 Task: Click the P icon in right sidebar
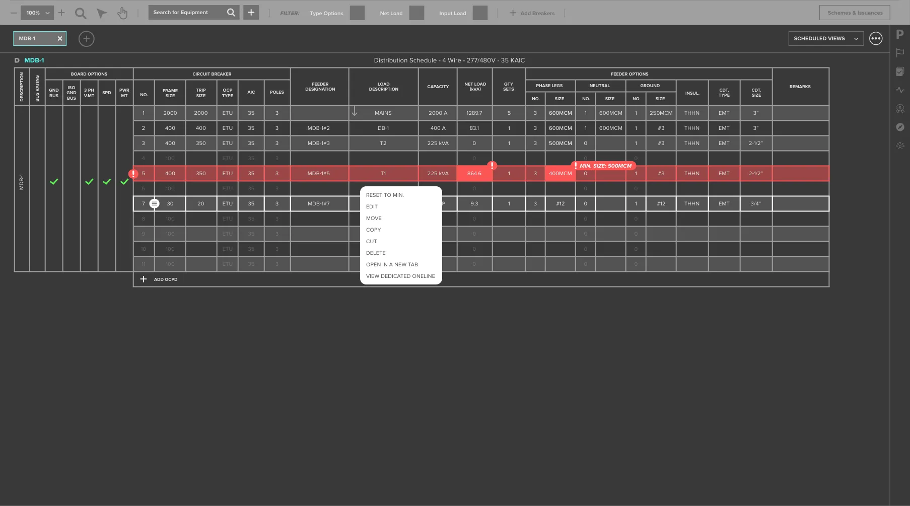[900, 34]
